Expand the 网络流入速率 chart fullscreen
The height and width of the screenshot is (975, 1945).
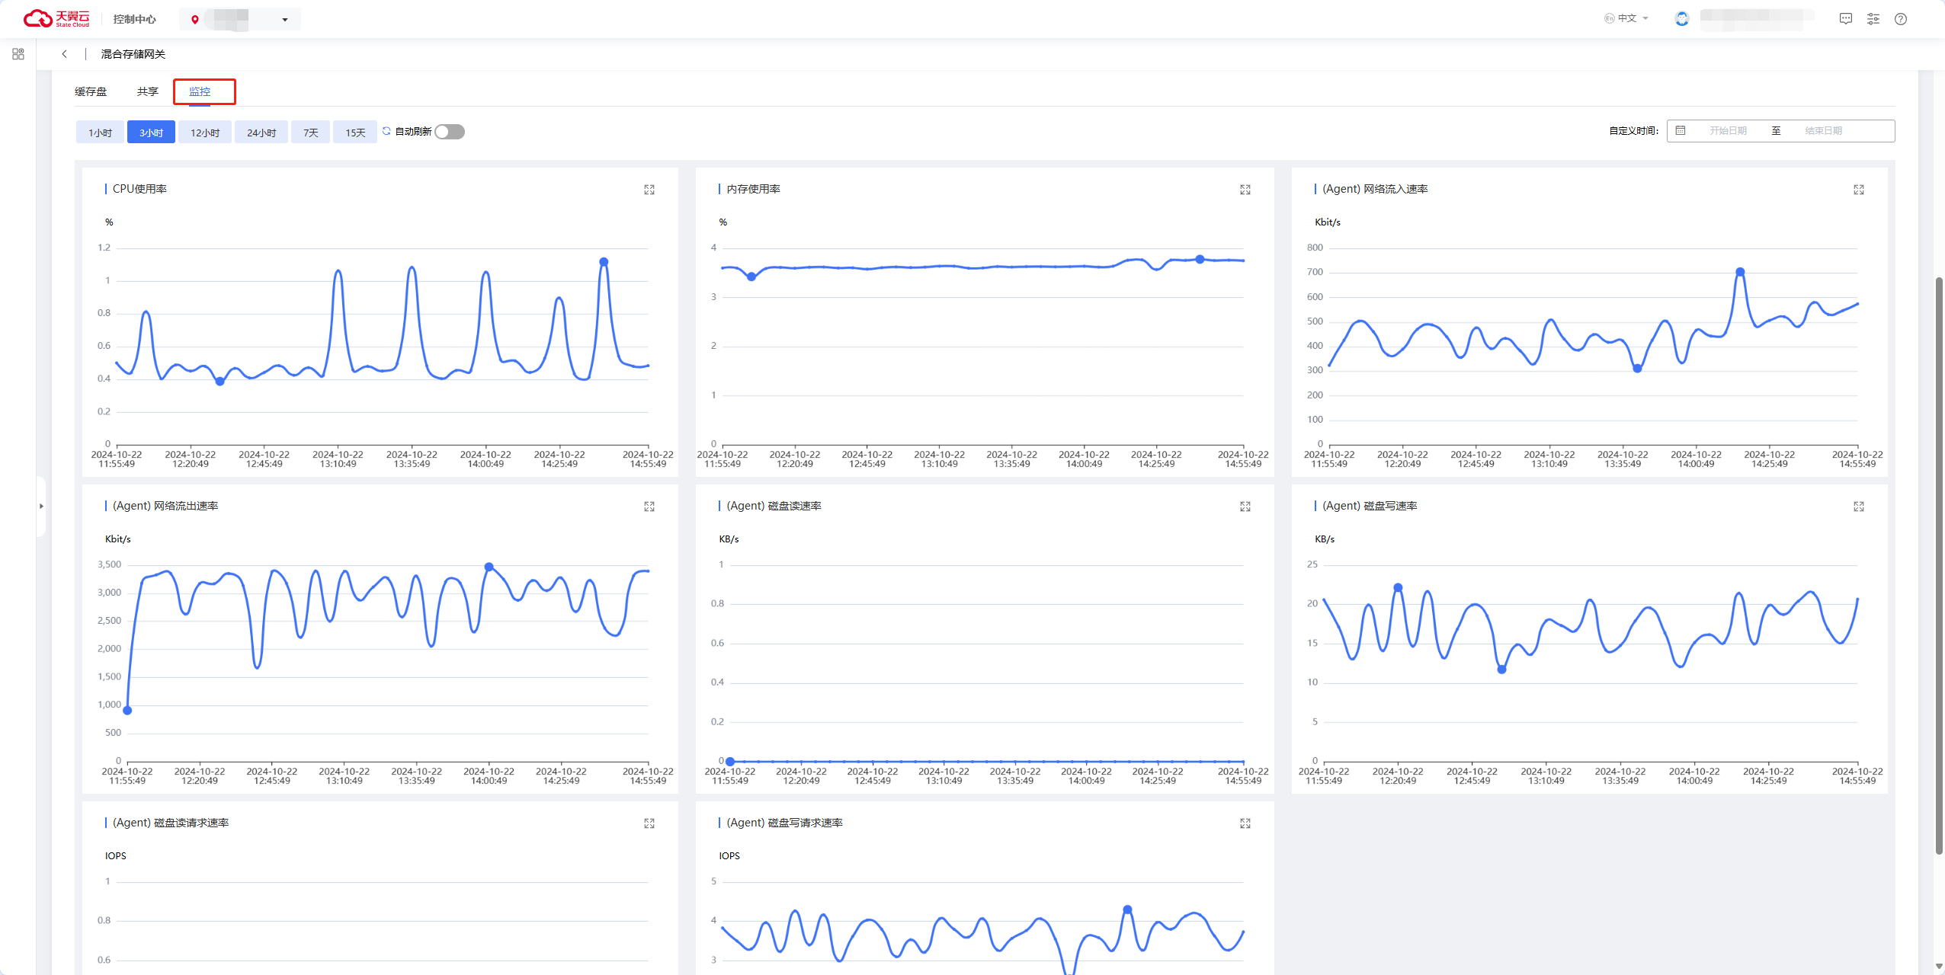tap(1859, 190)
